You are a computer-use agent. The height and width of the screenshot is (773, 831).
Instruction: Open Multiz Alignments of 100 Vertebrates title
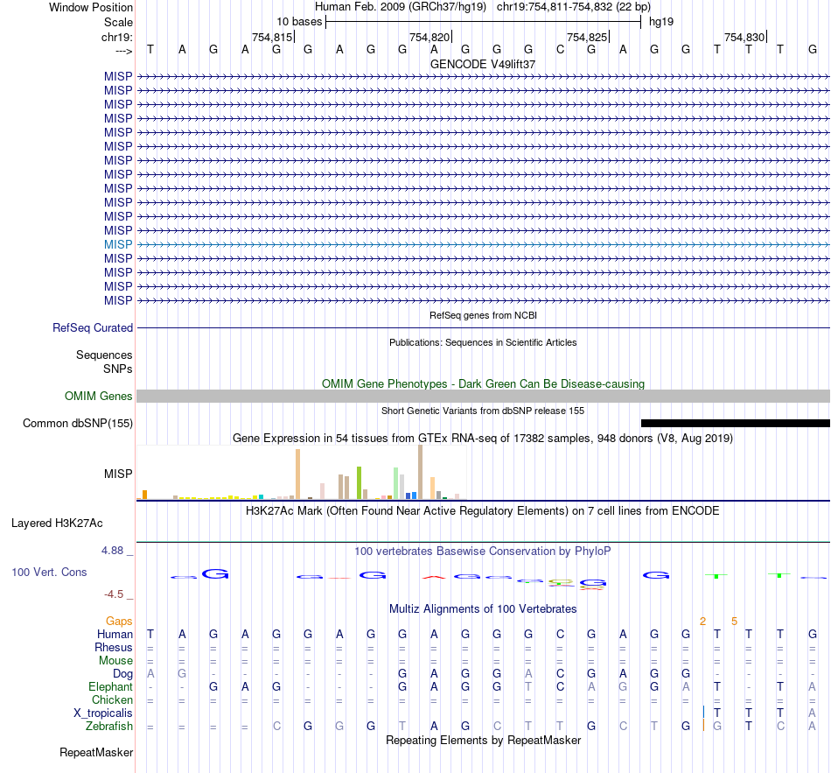click(x=483, y=609)
